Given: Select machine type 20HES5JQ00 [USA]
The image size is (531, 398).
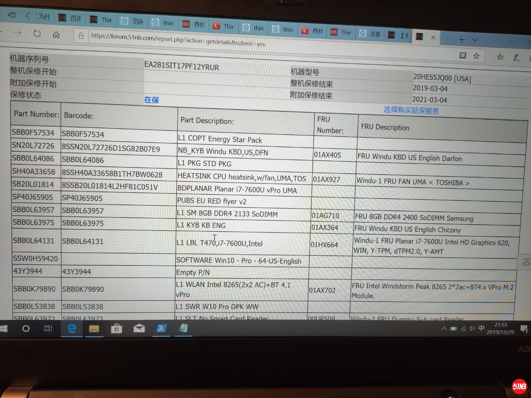Looking at the screenshot, I should pos(442,77).
